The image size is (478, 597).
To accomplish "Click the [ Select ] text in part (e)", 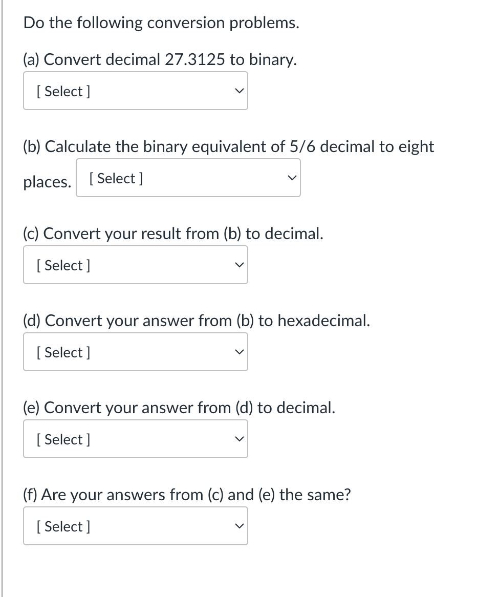I will [x=61, y=439].
